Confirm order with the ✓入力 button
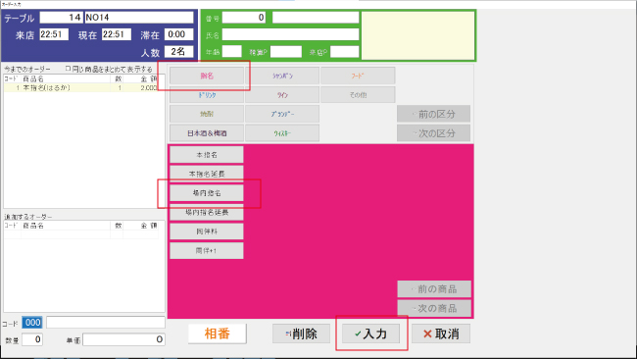The height and width of the screenshot is (359, 637). pos(370,333)
